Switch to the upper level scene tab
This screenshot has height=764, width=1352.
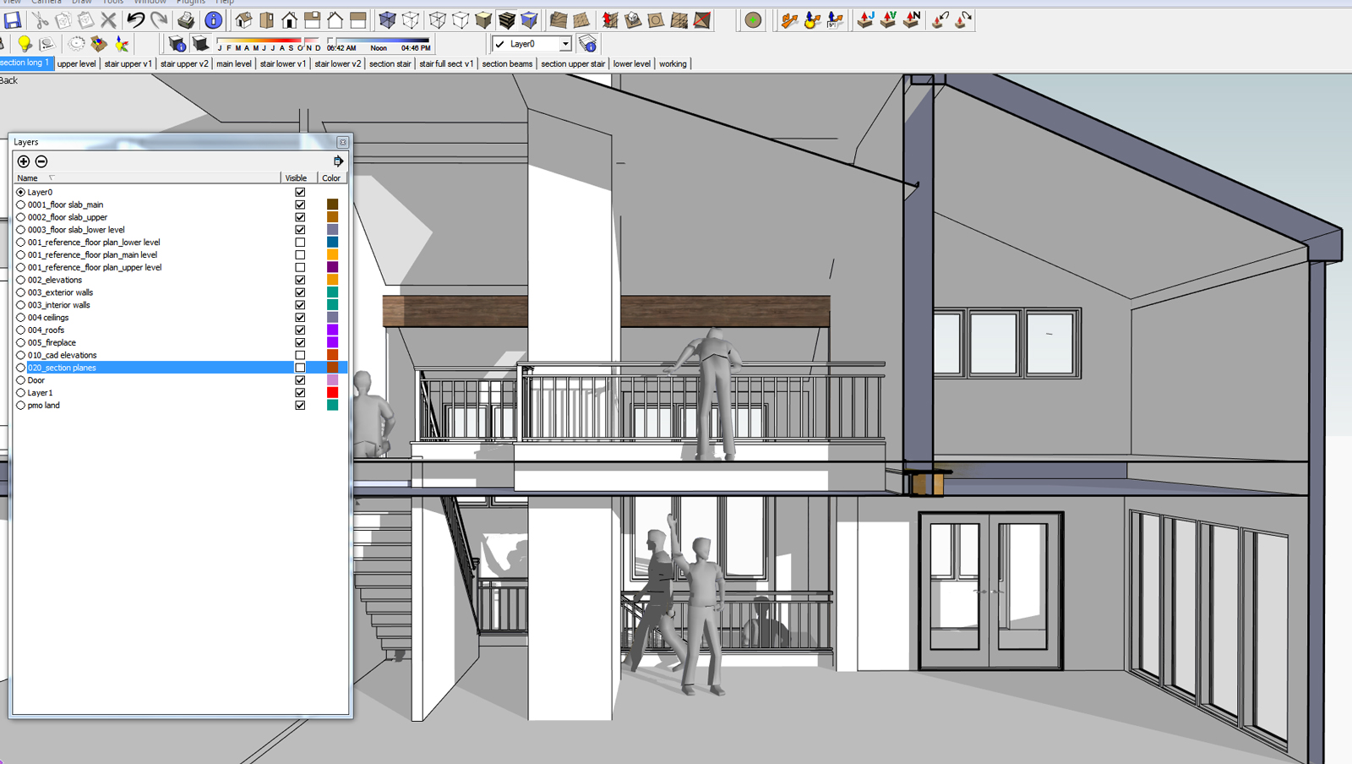pyautogui.click(x=77, y=63)
